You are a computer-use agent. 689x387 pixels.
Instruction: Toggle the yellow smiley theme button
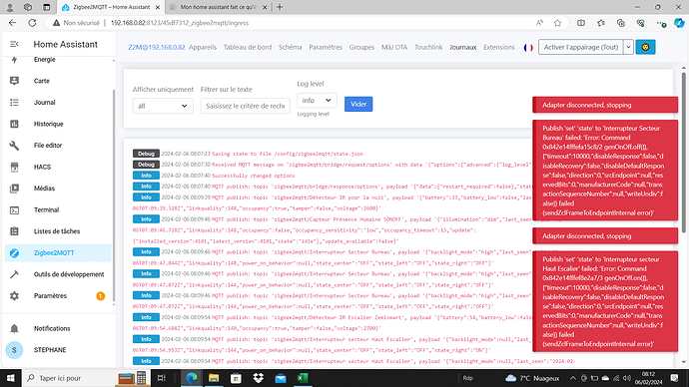pyautogui.click(x=645, y=47)
